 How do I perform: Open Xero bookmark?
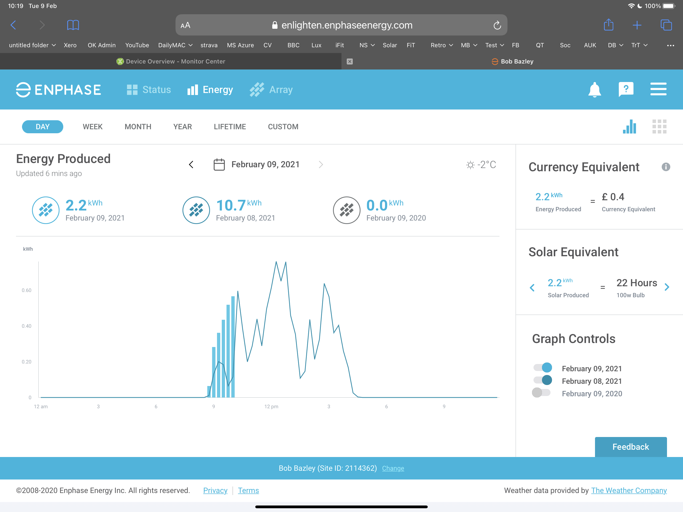(x=70, y=45)
